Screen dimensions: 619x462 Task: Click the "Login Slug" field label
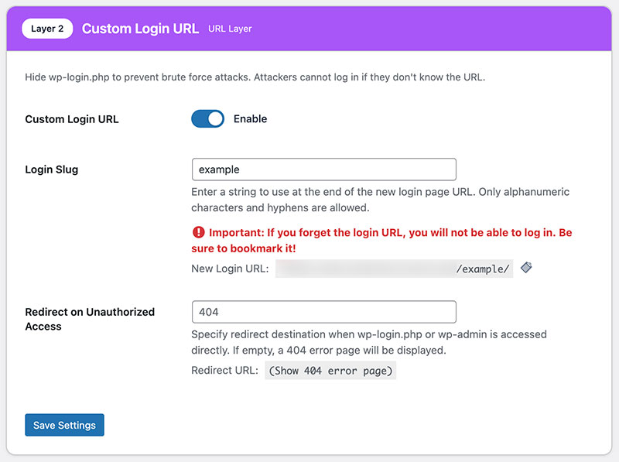52,169
